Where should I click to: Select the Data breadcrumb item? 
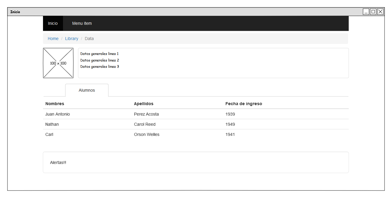coord(89,39)
